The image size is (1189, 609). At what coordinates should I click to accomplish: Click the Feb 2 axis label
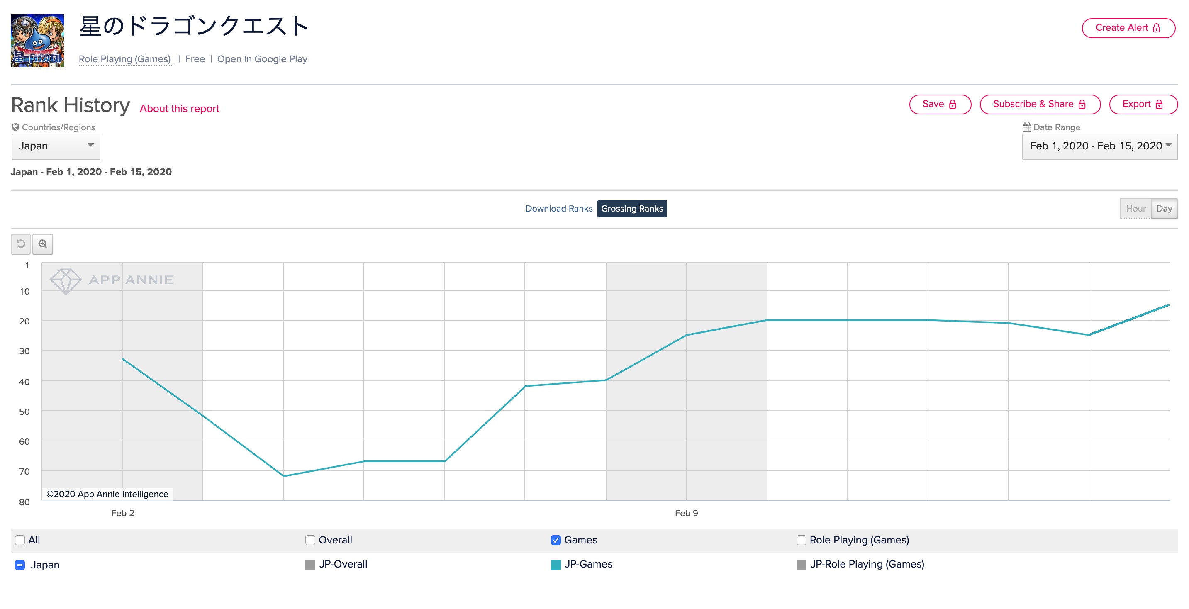[123, 513]
